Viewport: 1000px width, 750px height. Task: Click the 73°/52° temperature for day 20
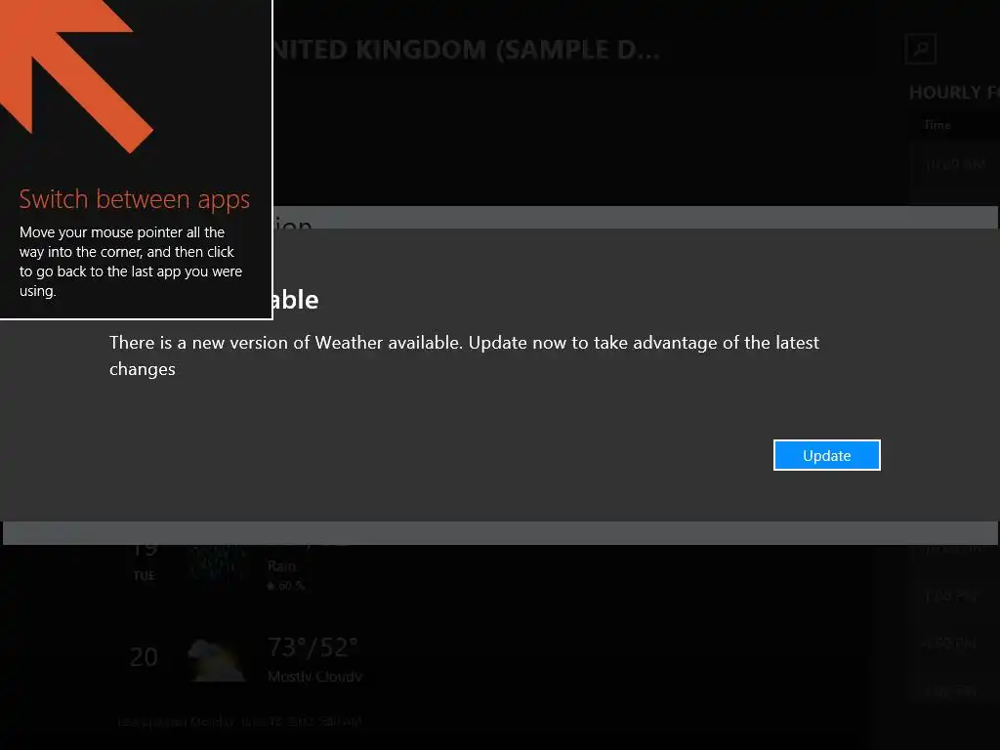click(313, 647)
